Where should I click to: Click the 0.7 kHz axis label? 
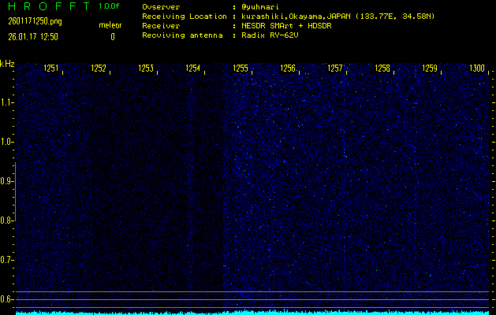pos(6,260)
